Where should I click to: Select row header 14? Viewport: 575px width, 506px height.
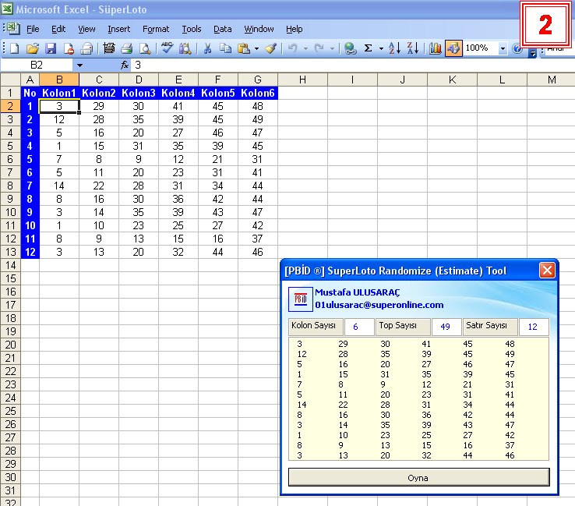(x=10, y=265)
